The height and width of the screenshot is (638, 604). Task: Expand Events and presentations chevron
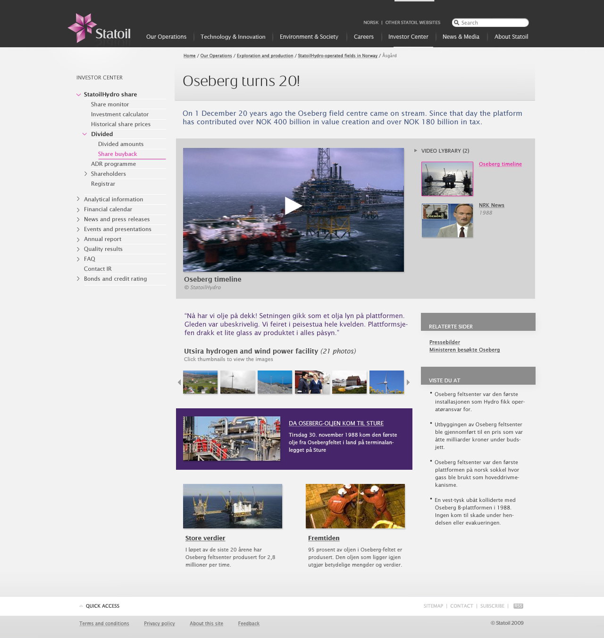78,229
